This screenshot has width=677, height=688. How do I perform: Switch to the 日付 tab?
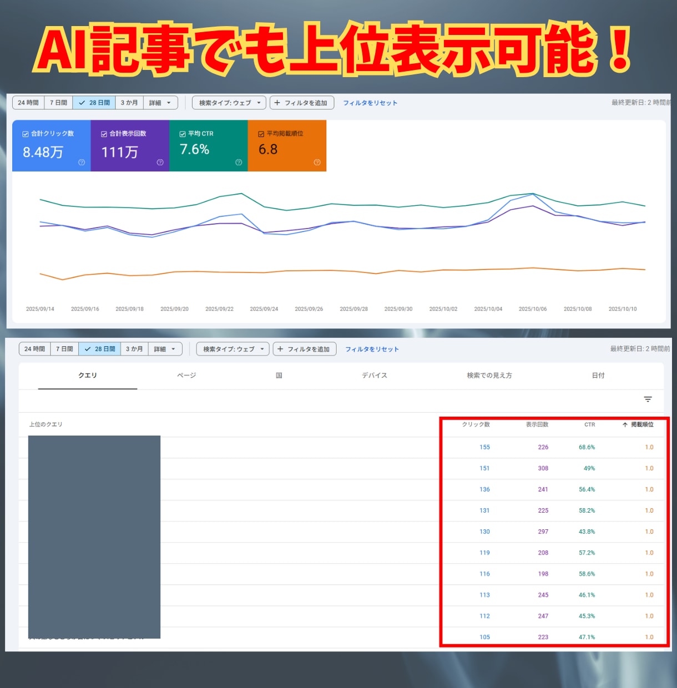[598, 376]
